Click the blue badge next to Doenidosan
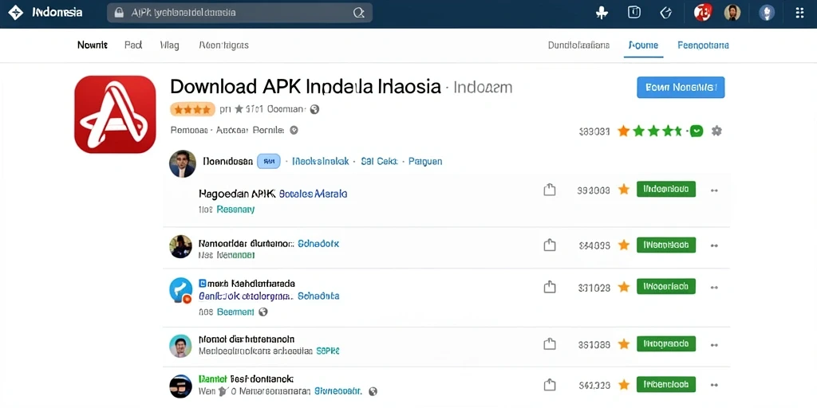Screen dimensions: 817x408 point(269,161)
